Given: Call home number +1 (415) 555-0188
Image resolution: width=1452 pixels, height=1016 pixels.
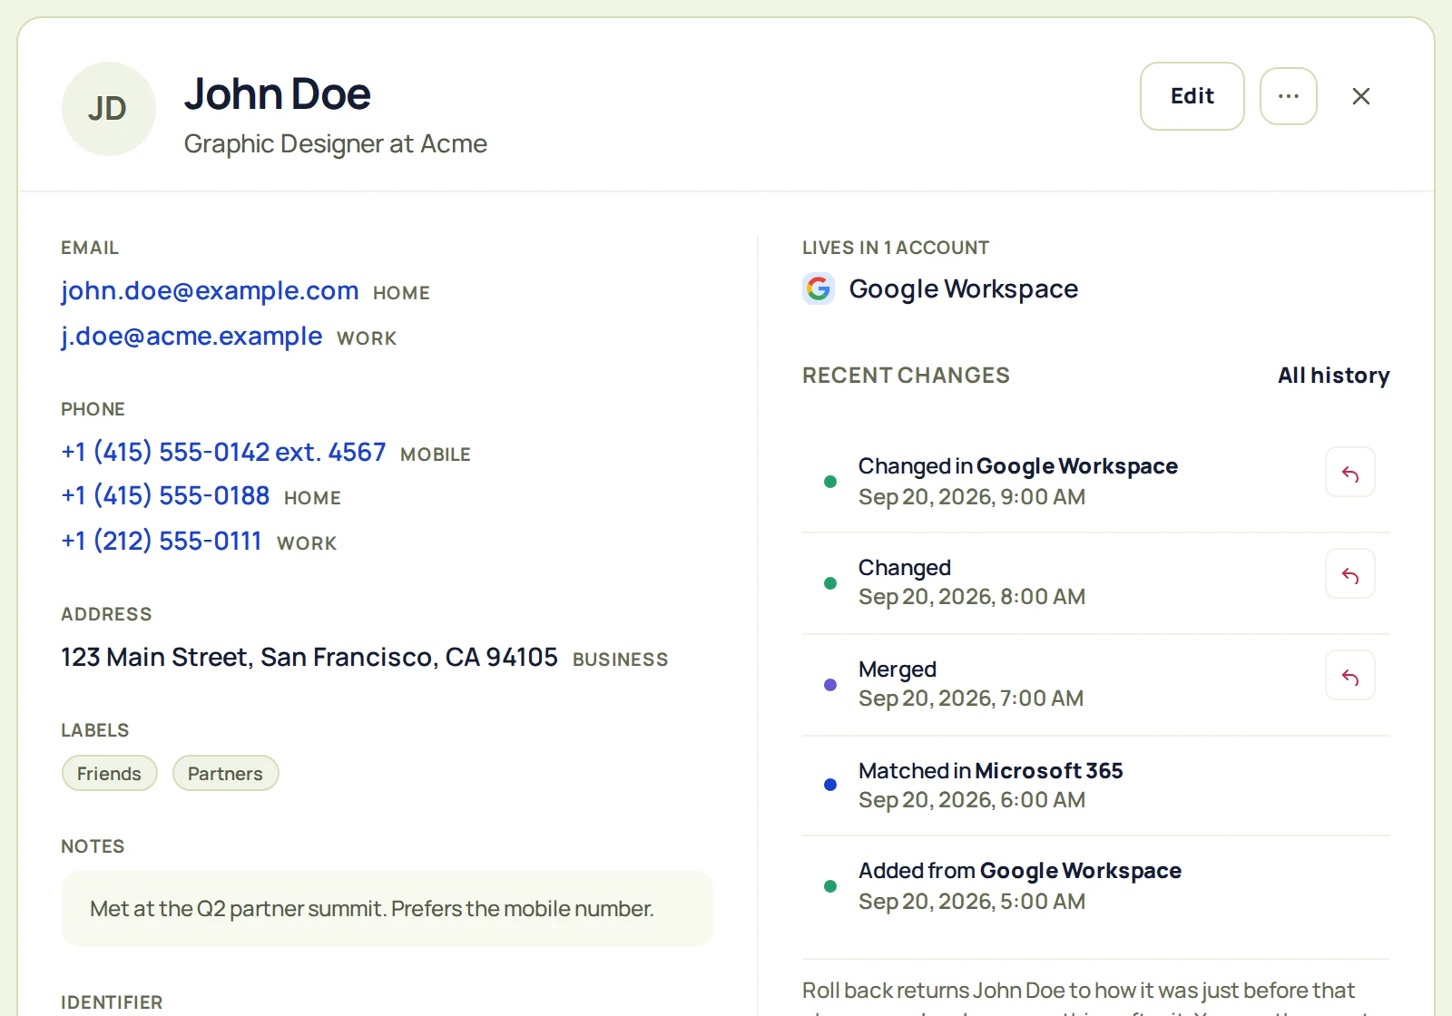Looking at the screenshot, I should tap(165, 496).
